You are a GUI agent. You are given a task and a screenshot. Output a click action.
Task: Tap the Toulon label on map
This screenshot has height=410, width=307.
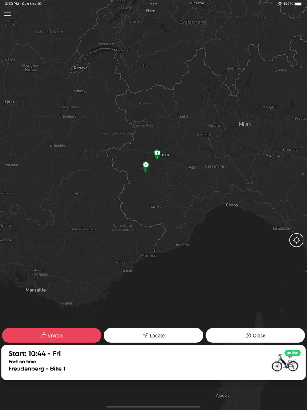click(66, 303)
